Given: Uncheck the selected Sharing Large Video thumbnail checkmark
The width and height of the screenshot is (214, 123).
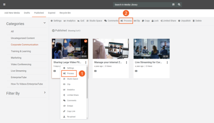Looking at the screenshot, I should (x=86, y=41).
